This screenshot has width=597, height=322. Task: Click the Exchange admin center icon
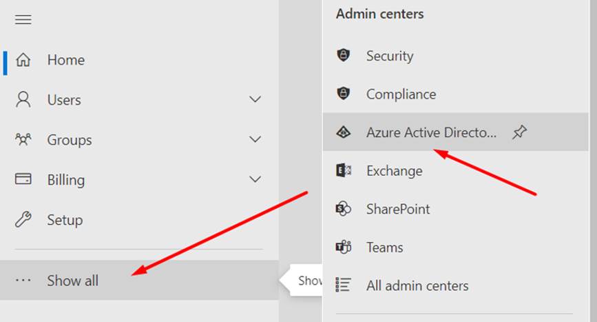click(344, 170)
